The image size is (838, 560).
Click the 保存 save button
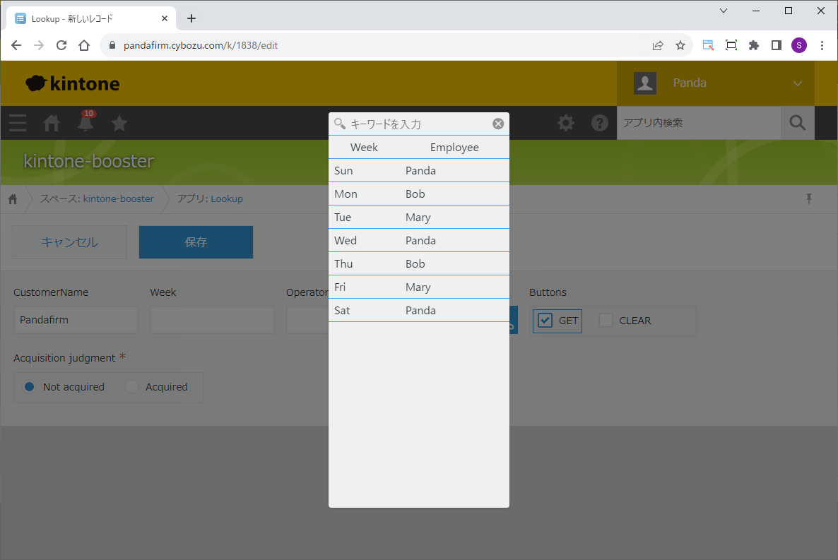196,242
